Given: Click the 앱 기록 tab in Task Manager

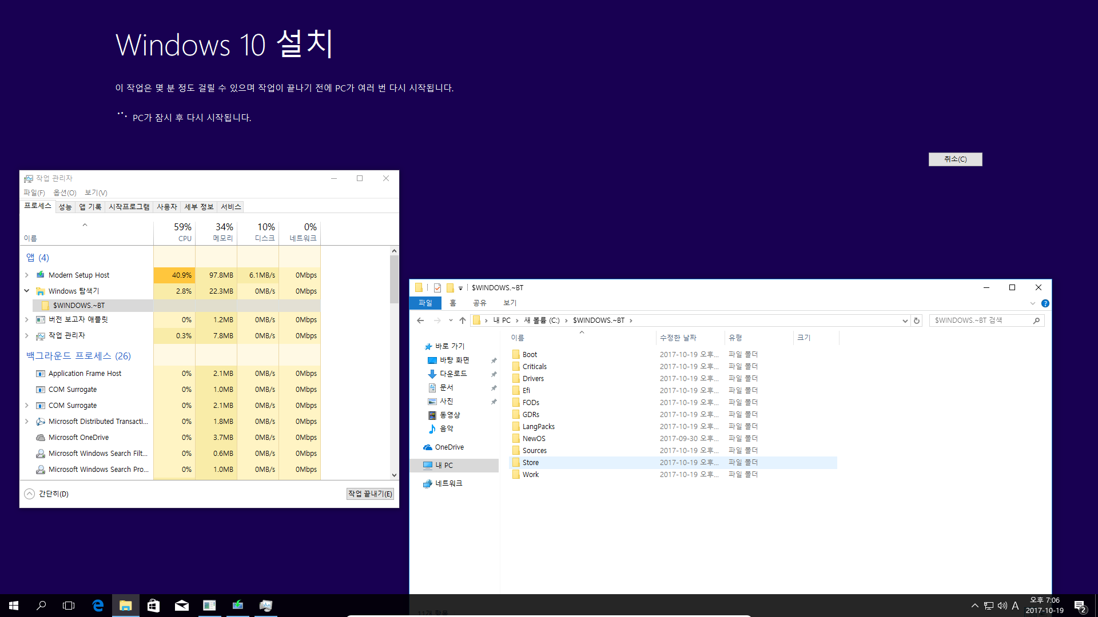Looking at the screenshot, I should coord(89,206).
